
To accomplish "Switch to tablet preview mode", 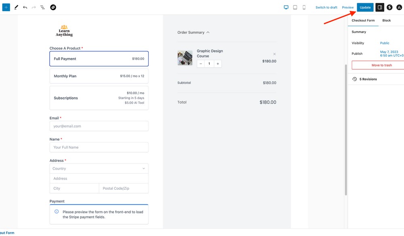I will [295, 7].
